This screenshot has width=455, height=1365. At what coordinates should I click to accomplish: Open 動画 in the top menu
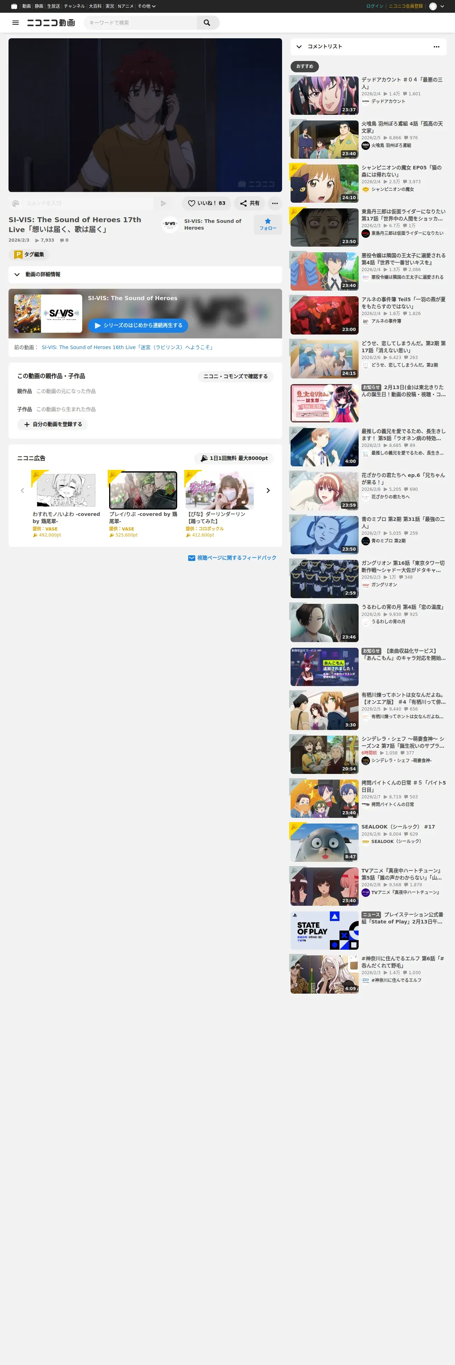coord(27,6)
